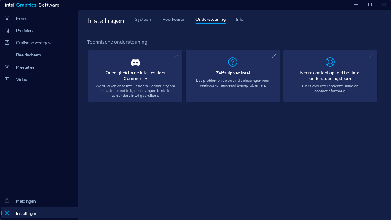Click the lifebuoy support icon
The width and height of the screenshot is (391, 220).
330,62
